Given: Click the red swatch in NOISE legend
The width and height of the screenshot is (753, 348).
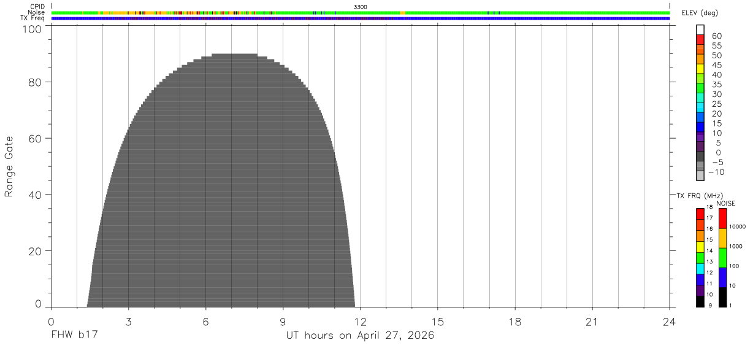Looking at the screenshot, I should click(x=722, y=219).
